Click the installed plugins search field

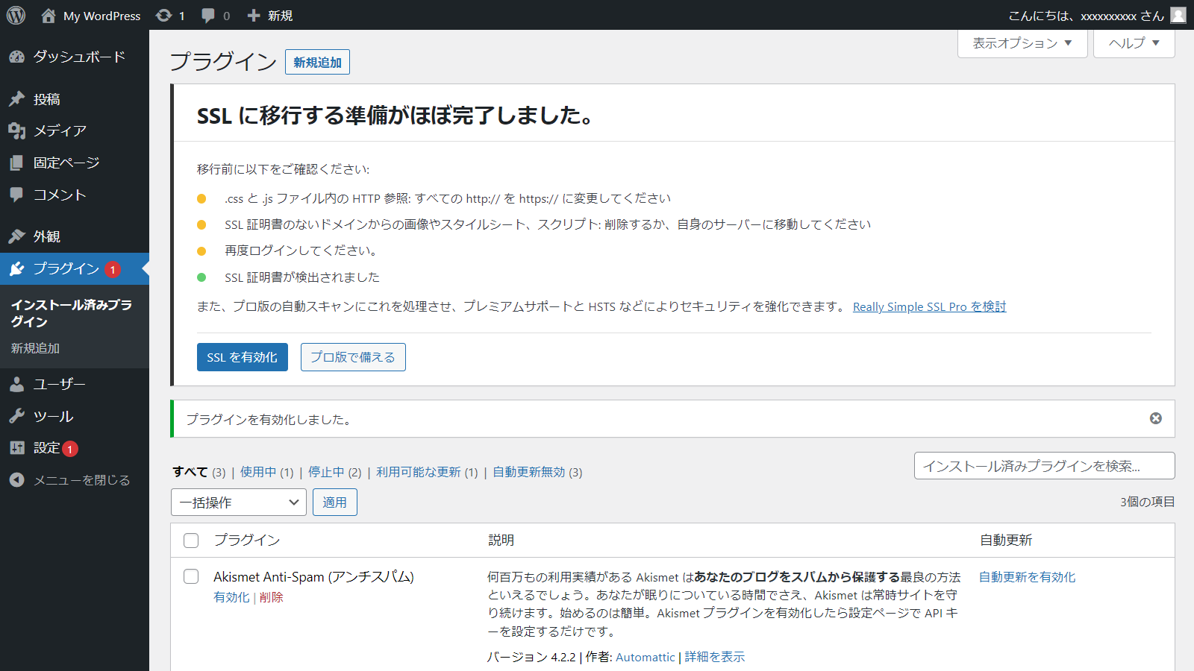click(x=1044, y=466)
